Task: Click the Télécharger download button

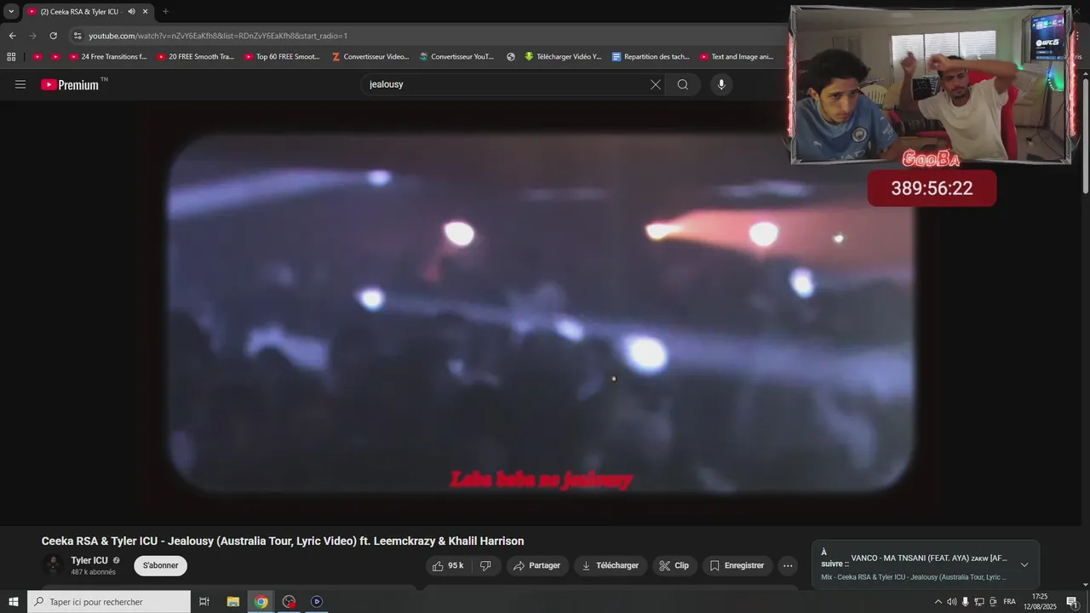Action: click(610, 565)
